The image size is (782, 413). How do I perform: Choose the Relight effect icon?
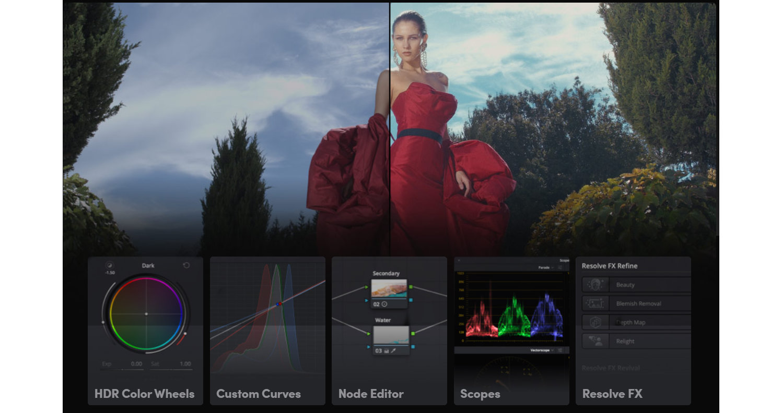[x=595, y=341]
